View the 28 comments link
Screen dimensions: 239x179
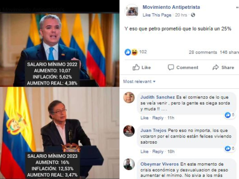pos(203,52)
